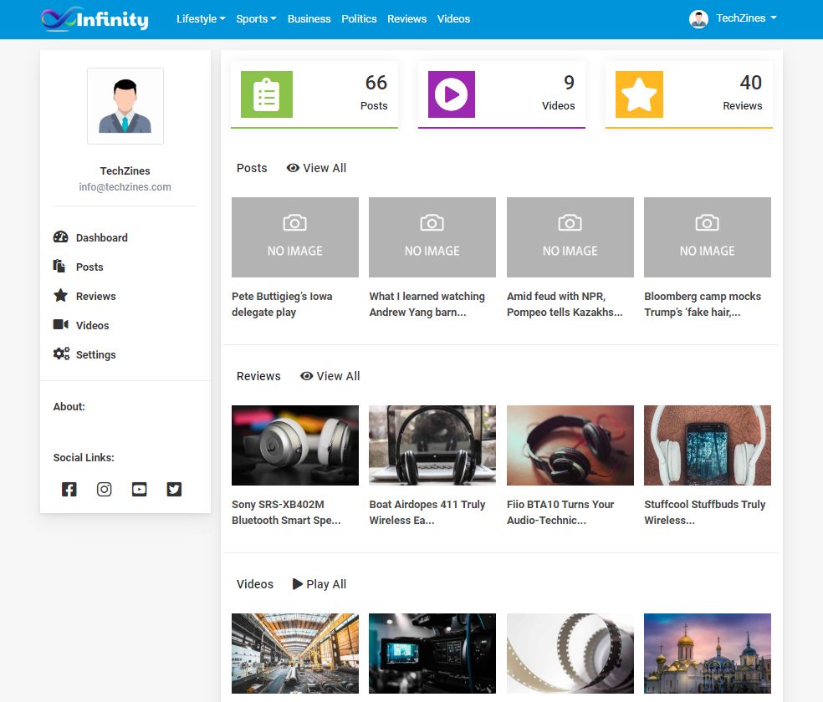Go to Politics in the navigation bar
The width and height of the screenshot is (823, 702).
coord(359,18)
